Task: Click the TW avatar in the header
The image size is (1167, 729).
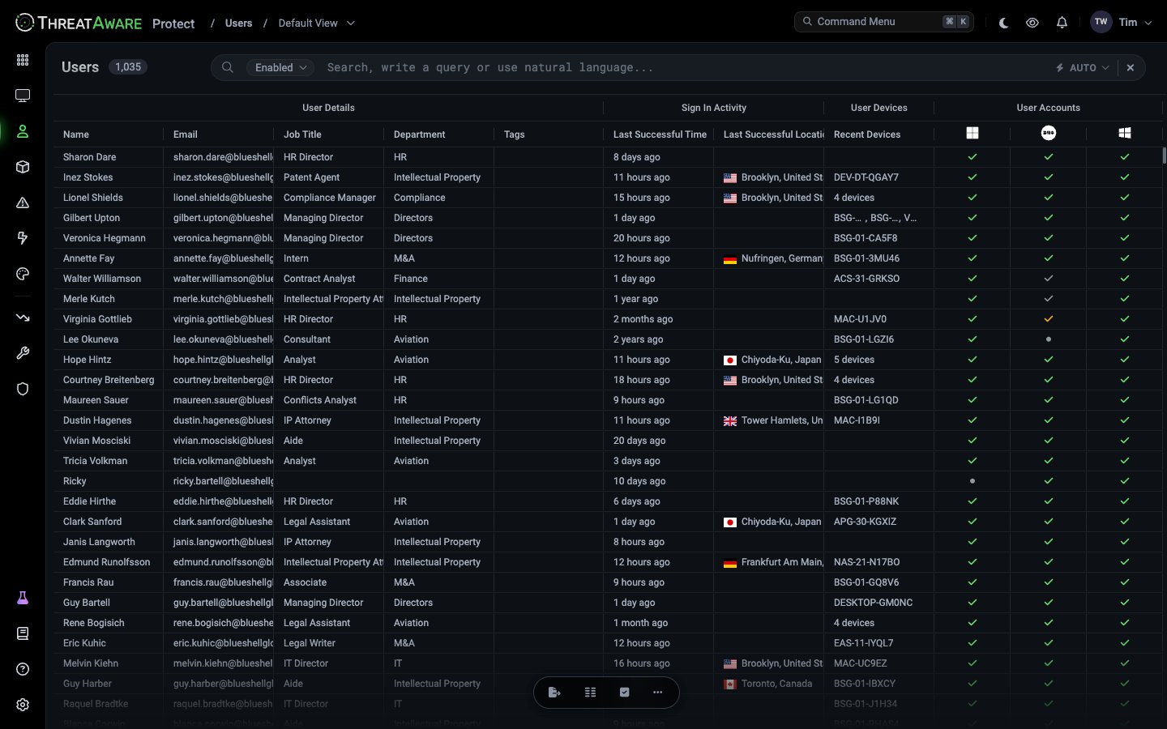Action: [x=1101, y=23]
